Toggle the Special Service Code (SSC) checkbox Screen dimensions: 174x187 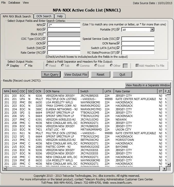pyautogui.click(x=118, y=39)
